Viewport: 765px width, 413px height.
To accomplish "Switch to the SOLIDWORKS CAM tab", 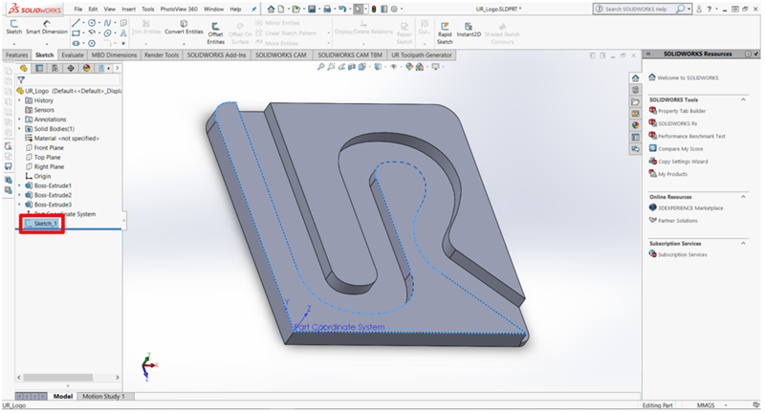I will tap(281, 55).
